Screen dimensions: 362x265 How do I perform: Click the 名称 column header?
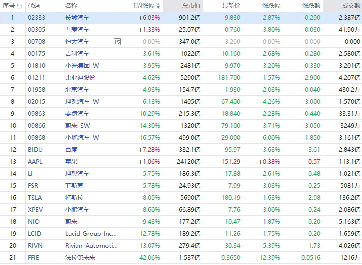click(x=71, y=6)
